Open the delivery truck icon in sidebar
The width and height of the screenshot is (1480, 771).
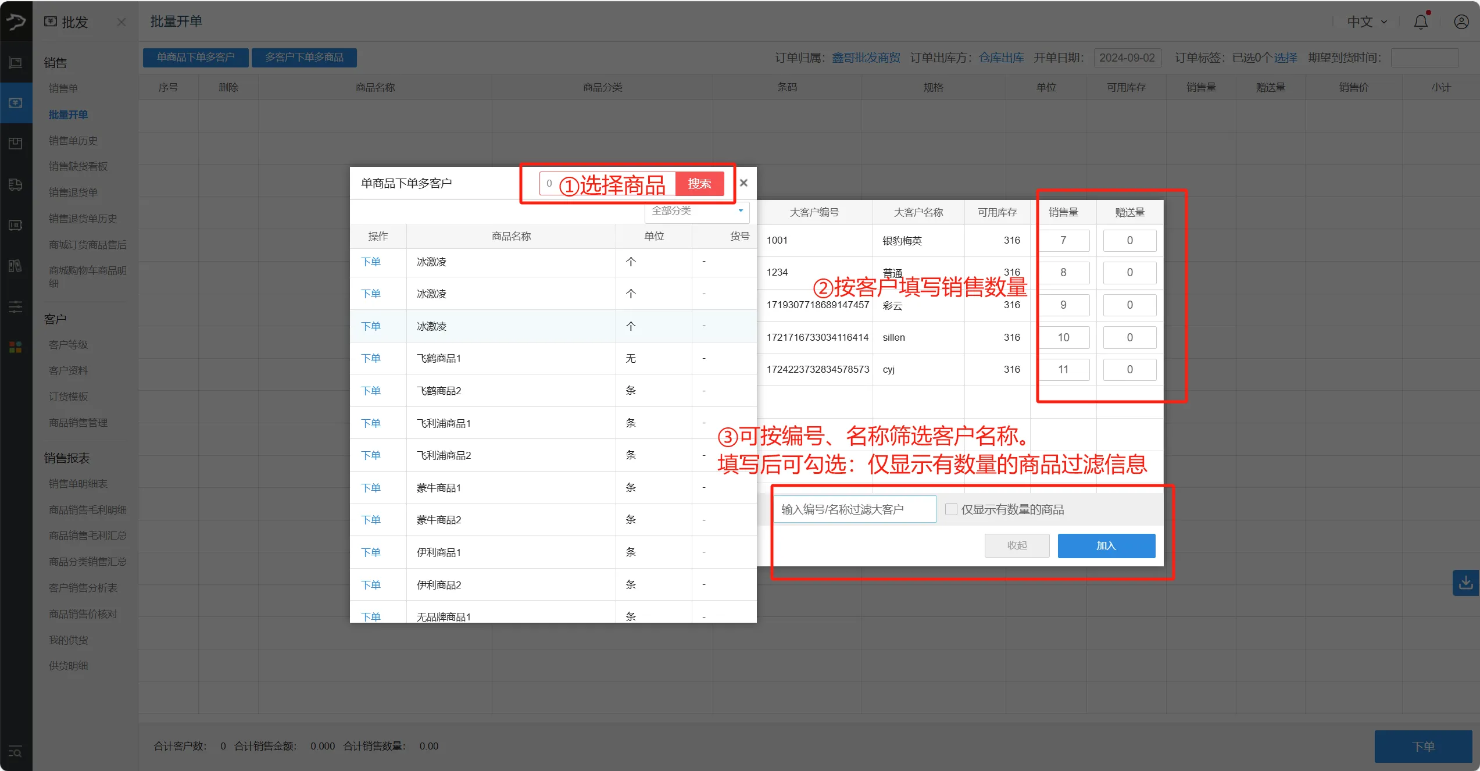pos(15,184)
